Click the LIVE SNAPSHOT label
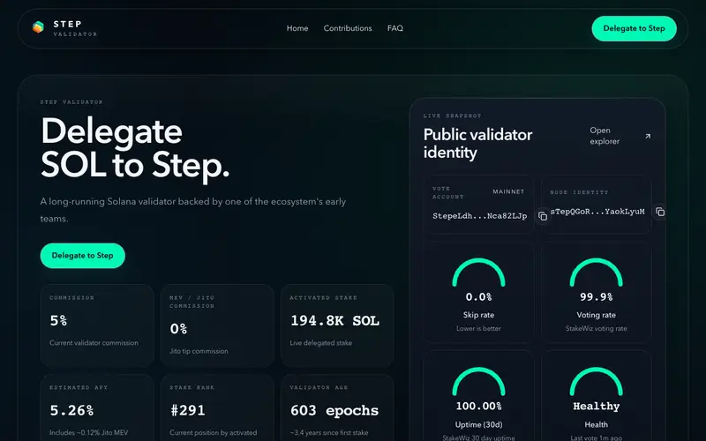The image size is (706, 441). pos(452,116)
